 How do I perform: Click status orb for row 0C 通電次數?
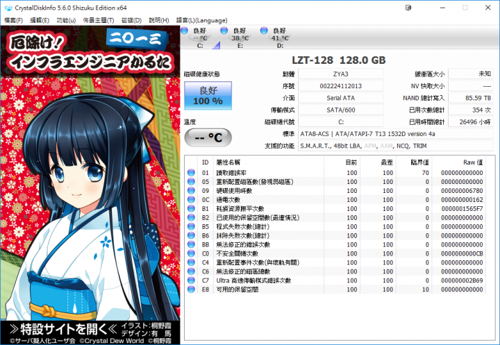pos(192,199)
